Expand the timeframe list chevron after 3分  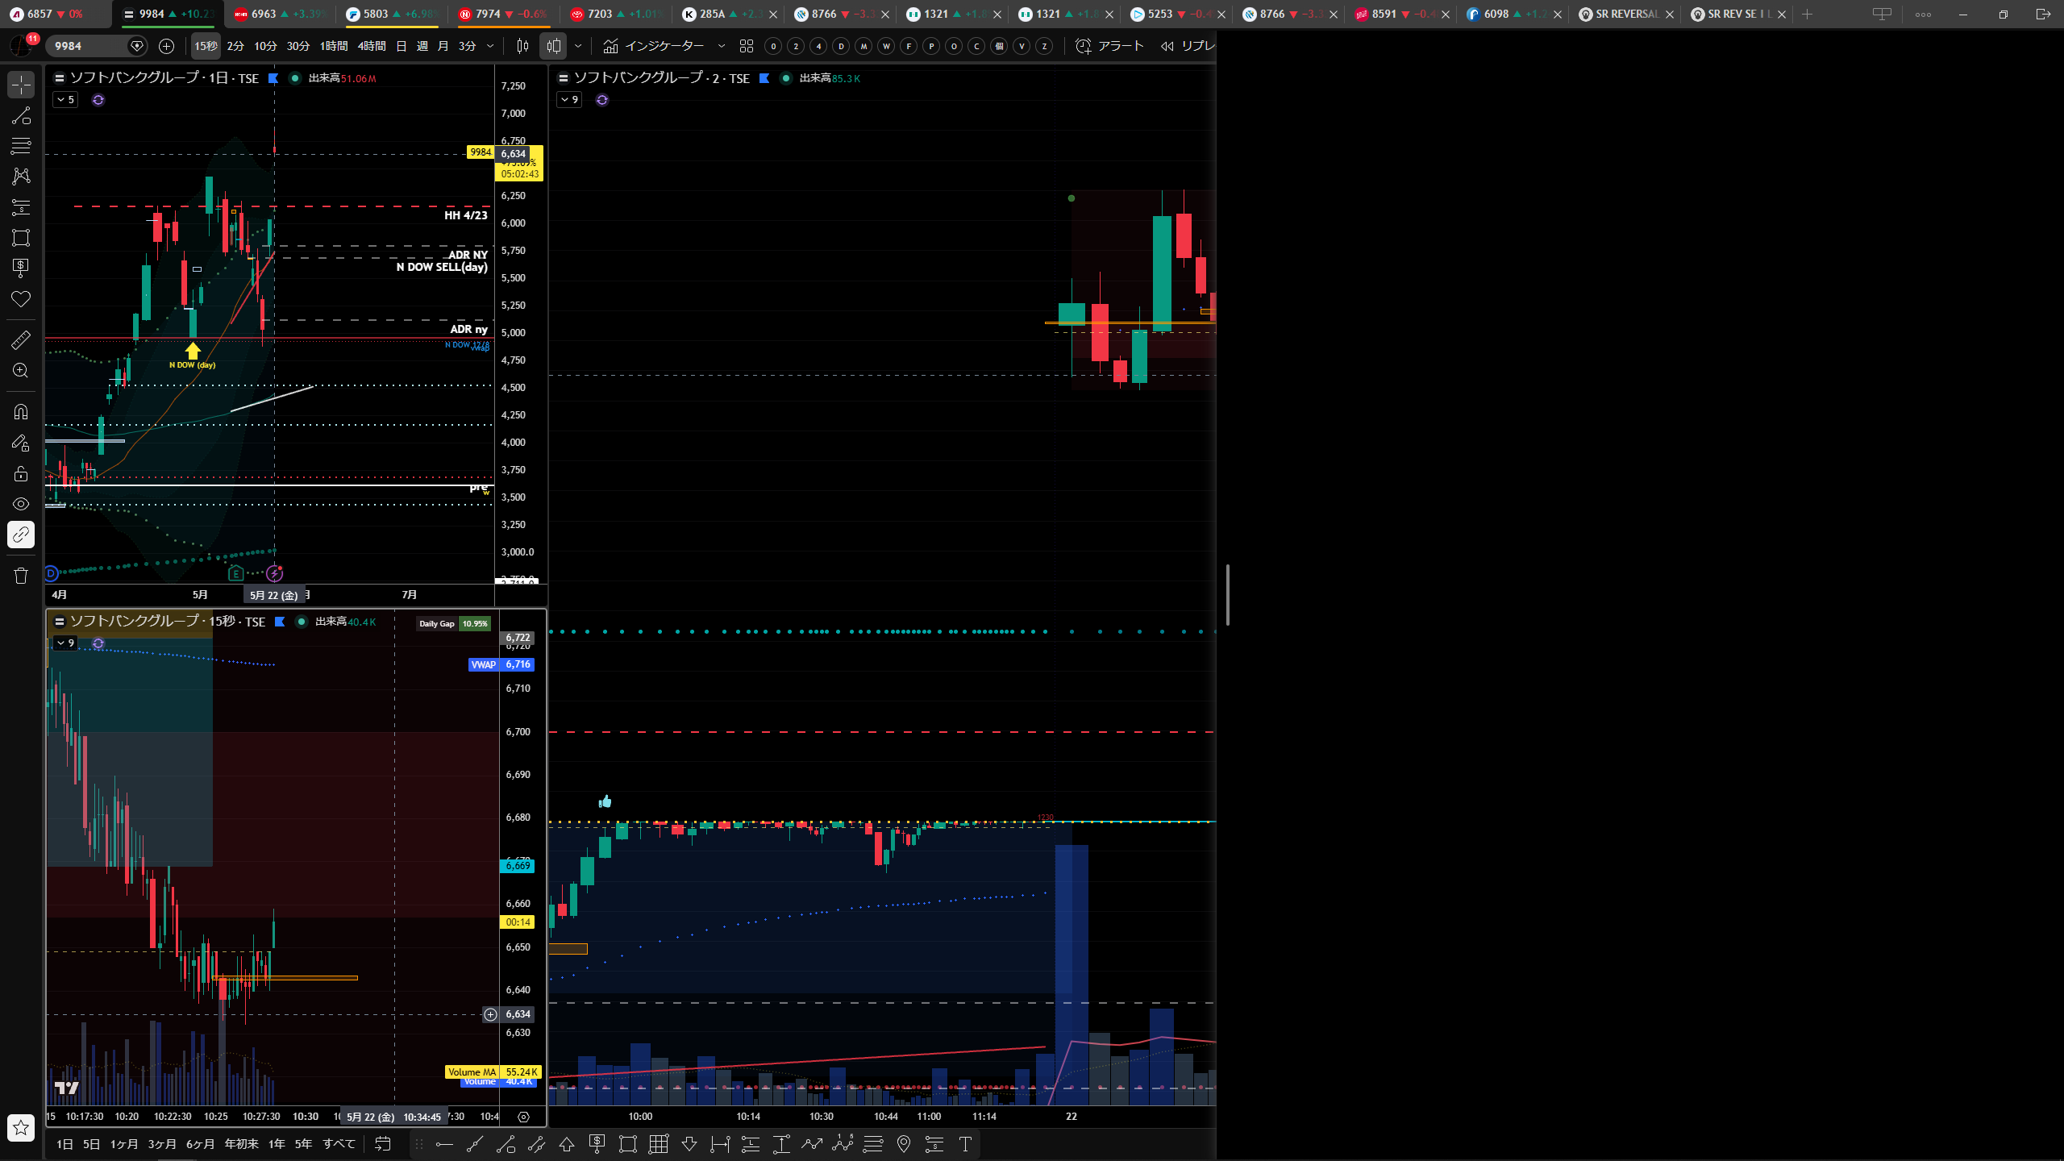tap(490, 46)
